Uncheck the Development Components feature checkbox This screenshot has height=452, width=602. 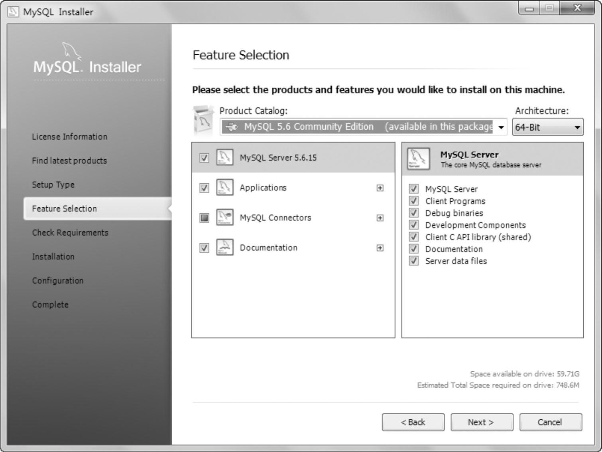pyautogui.click(x=414, y=225)
